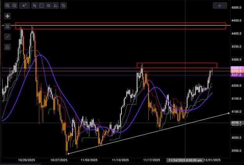Activate the crosshair cursor tool
Image resolution: width=244 pixels, height=165 pixels.
click(7, 16)
